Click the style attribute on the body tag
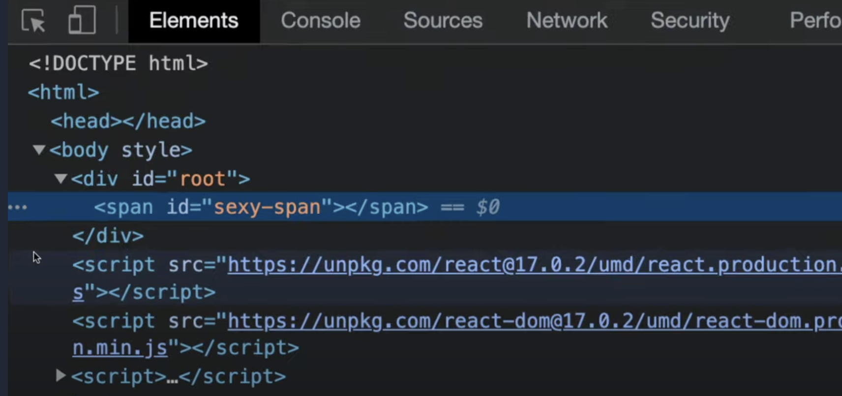This screenshot has height=396, width=842. coord(151,150)
